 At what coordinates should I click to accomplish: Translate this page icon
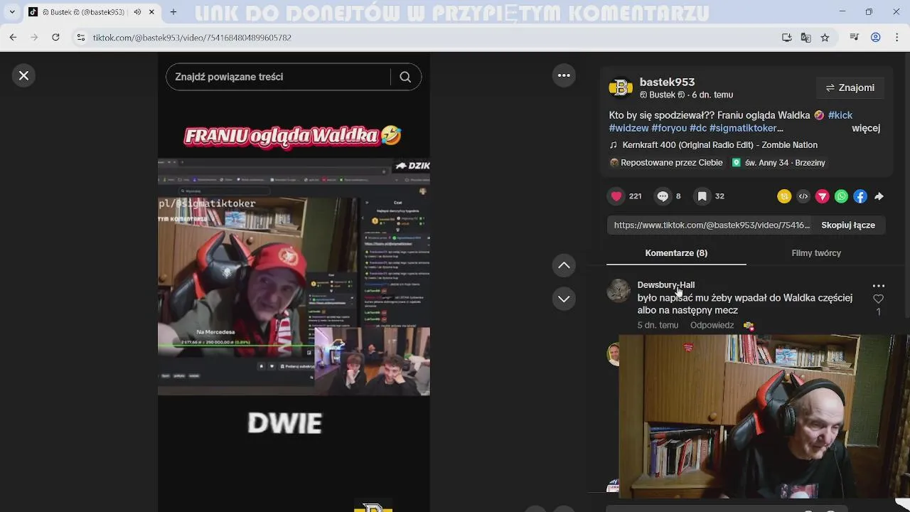pos(805,38)
